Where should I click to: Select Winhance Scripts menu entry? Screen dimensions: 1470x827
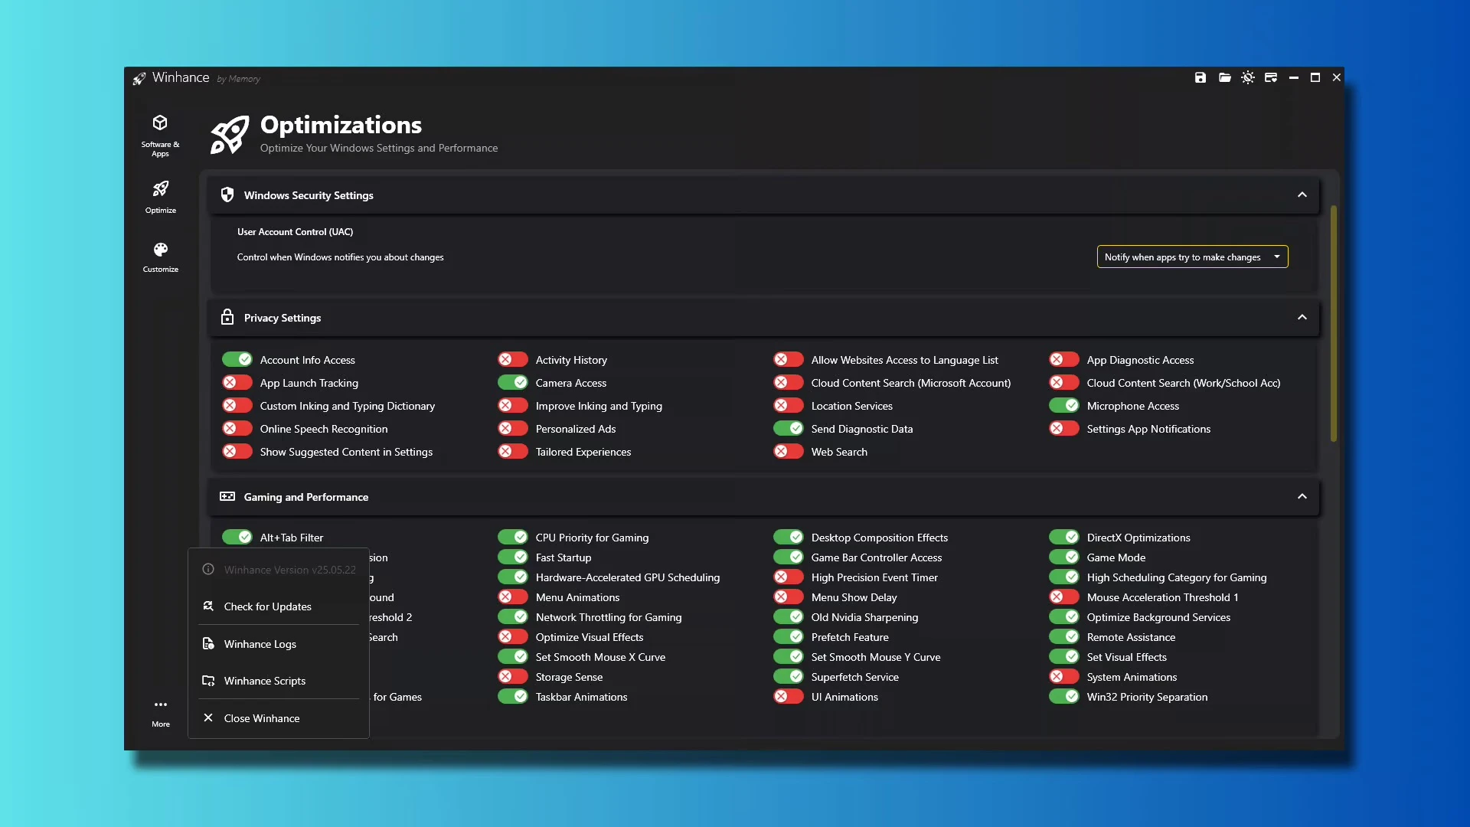click(264, 681)
